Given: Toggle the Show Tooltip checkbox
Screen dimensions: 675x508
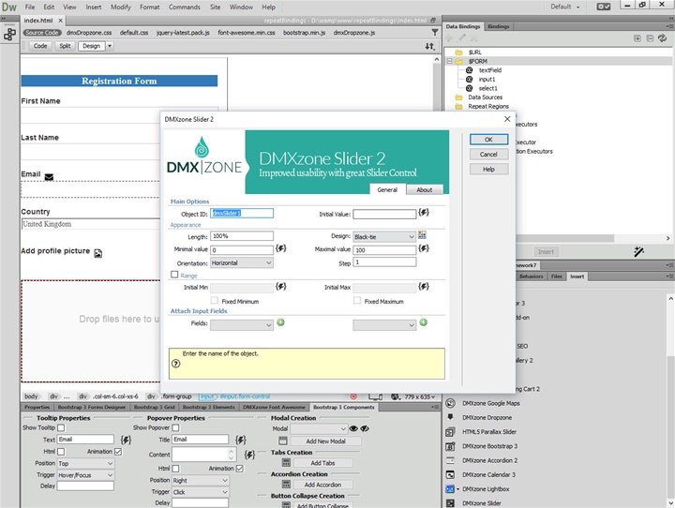Looking at the screenshot, I should pyautogui.click(x=61, y=428).
